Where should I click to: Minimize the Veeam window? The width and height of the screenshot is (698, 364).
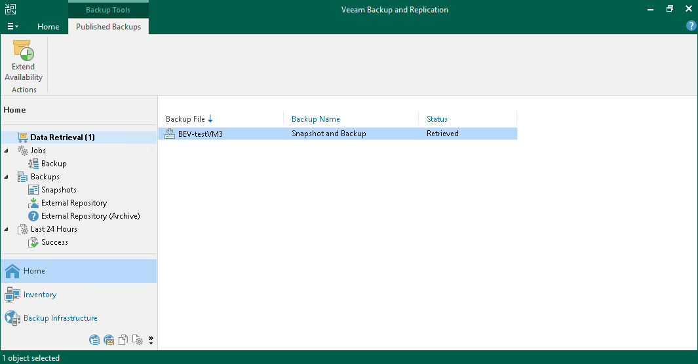tap(650, 9)
